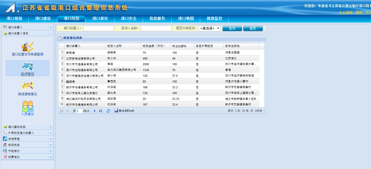Viewport: 371px width, 169px height.
Task: Open the 港口经营许可申请查询 icon
Action: click(x=27, y=47)
